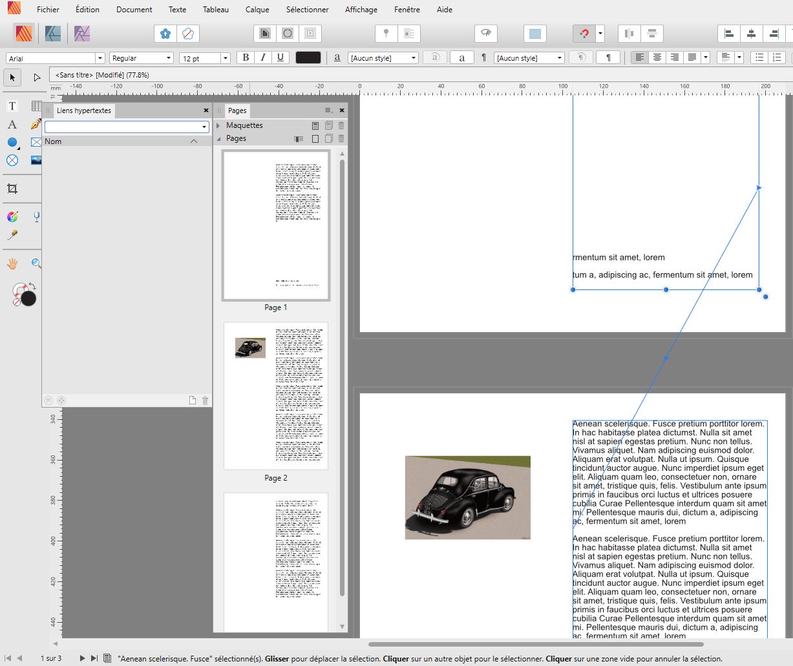
Task: Pick the Ellipse shape tool
Action: pyautogui.click(x=12, y=143)
